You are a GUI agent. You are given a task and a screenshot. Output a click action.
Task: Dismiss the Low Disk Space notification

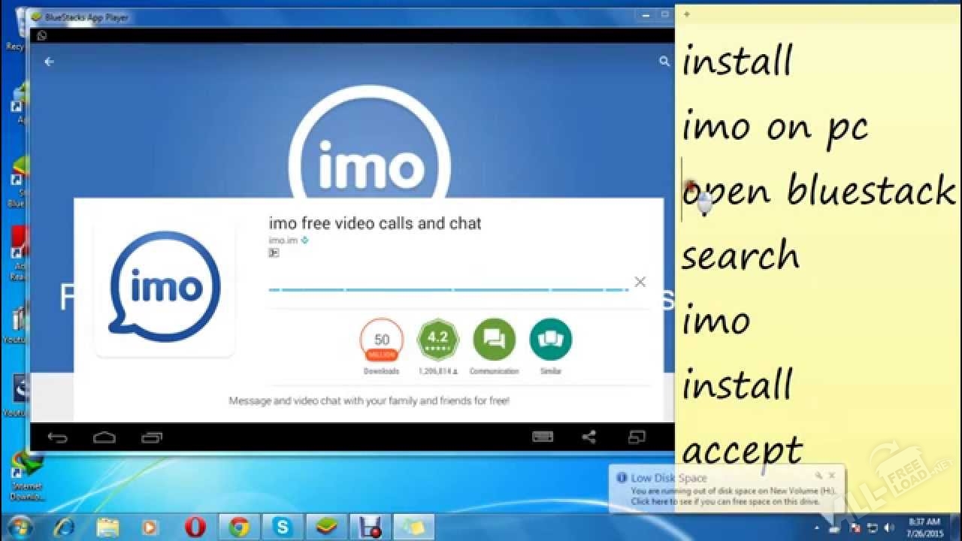point(831,476)
